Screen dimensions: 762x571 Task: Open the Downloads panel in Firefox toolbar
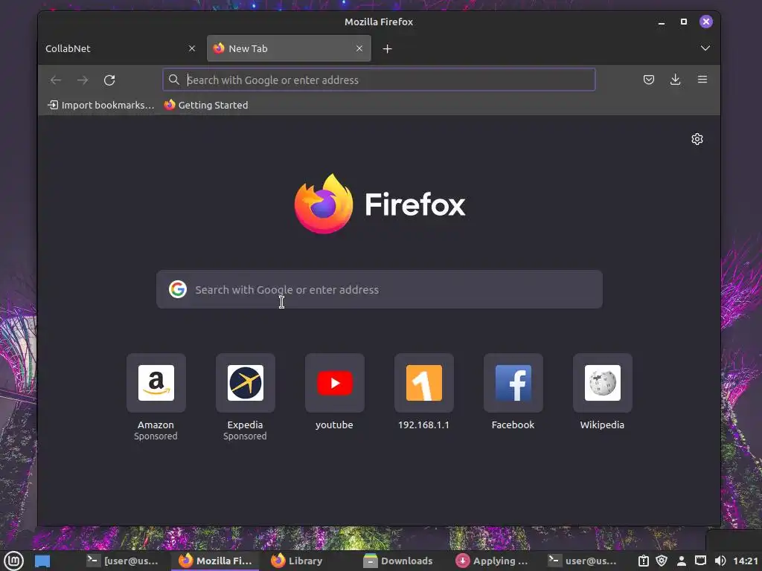point(675,80)
